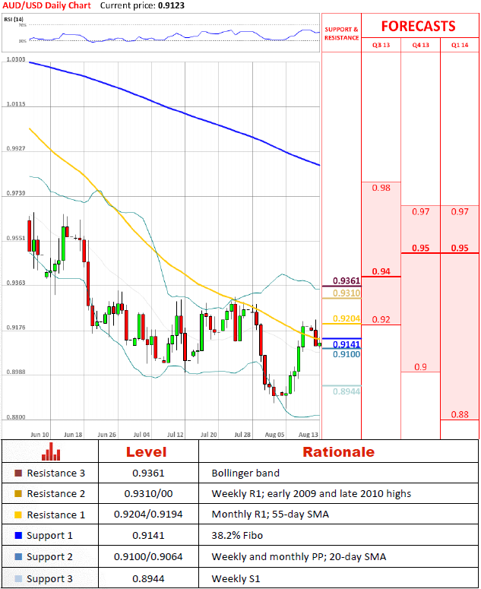This screenshot has width=481, height=589.
Task: Click the 0.9551 price axis label
Action: coord(16,238)
